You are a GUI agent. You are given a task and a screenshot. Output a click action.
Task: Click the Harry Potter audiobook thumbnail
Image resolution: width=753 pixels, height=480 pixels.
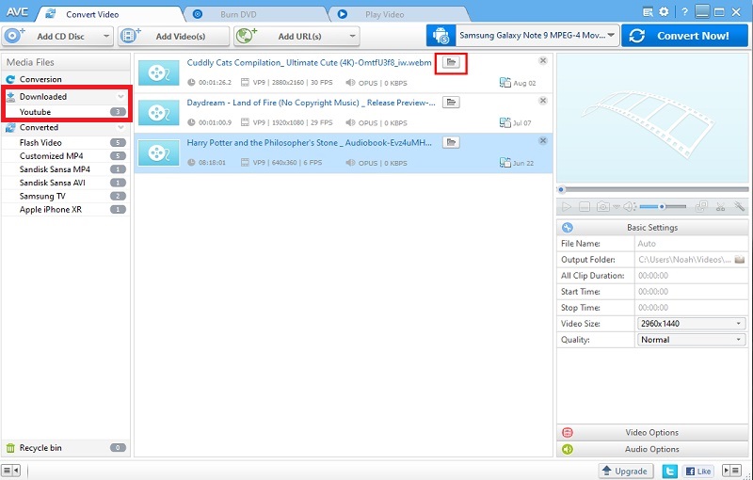pyautogui.click(x=158, y=153)
